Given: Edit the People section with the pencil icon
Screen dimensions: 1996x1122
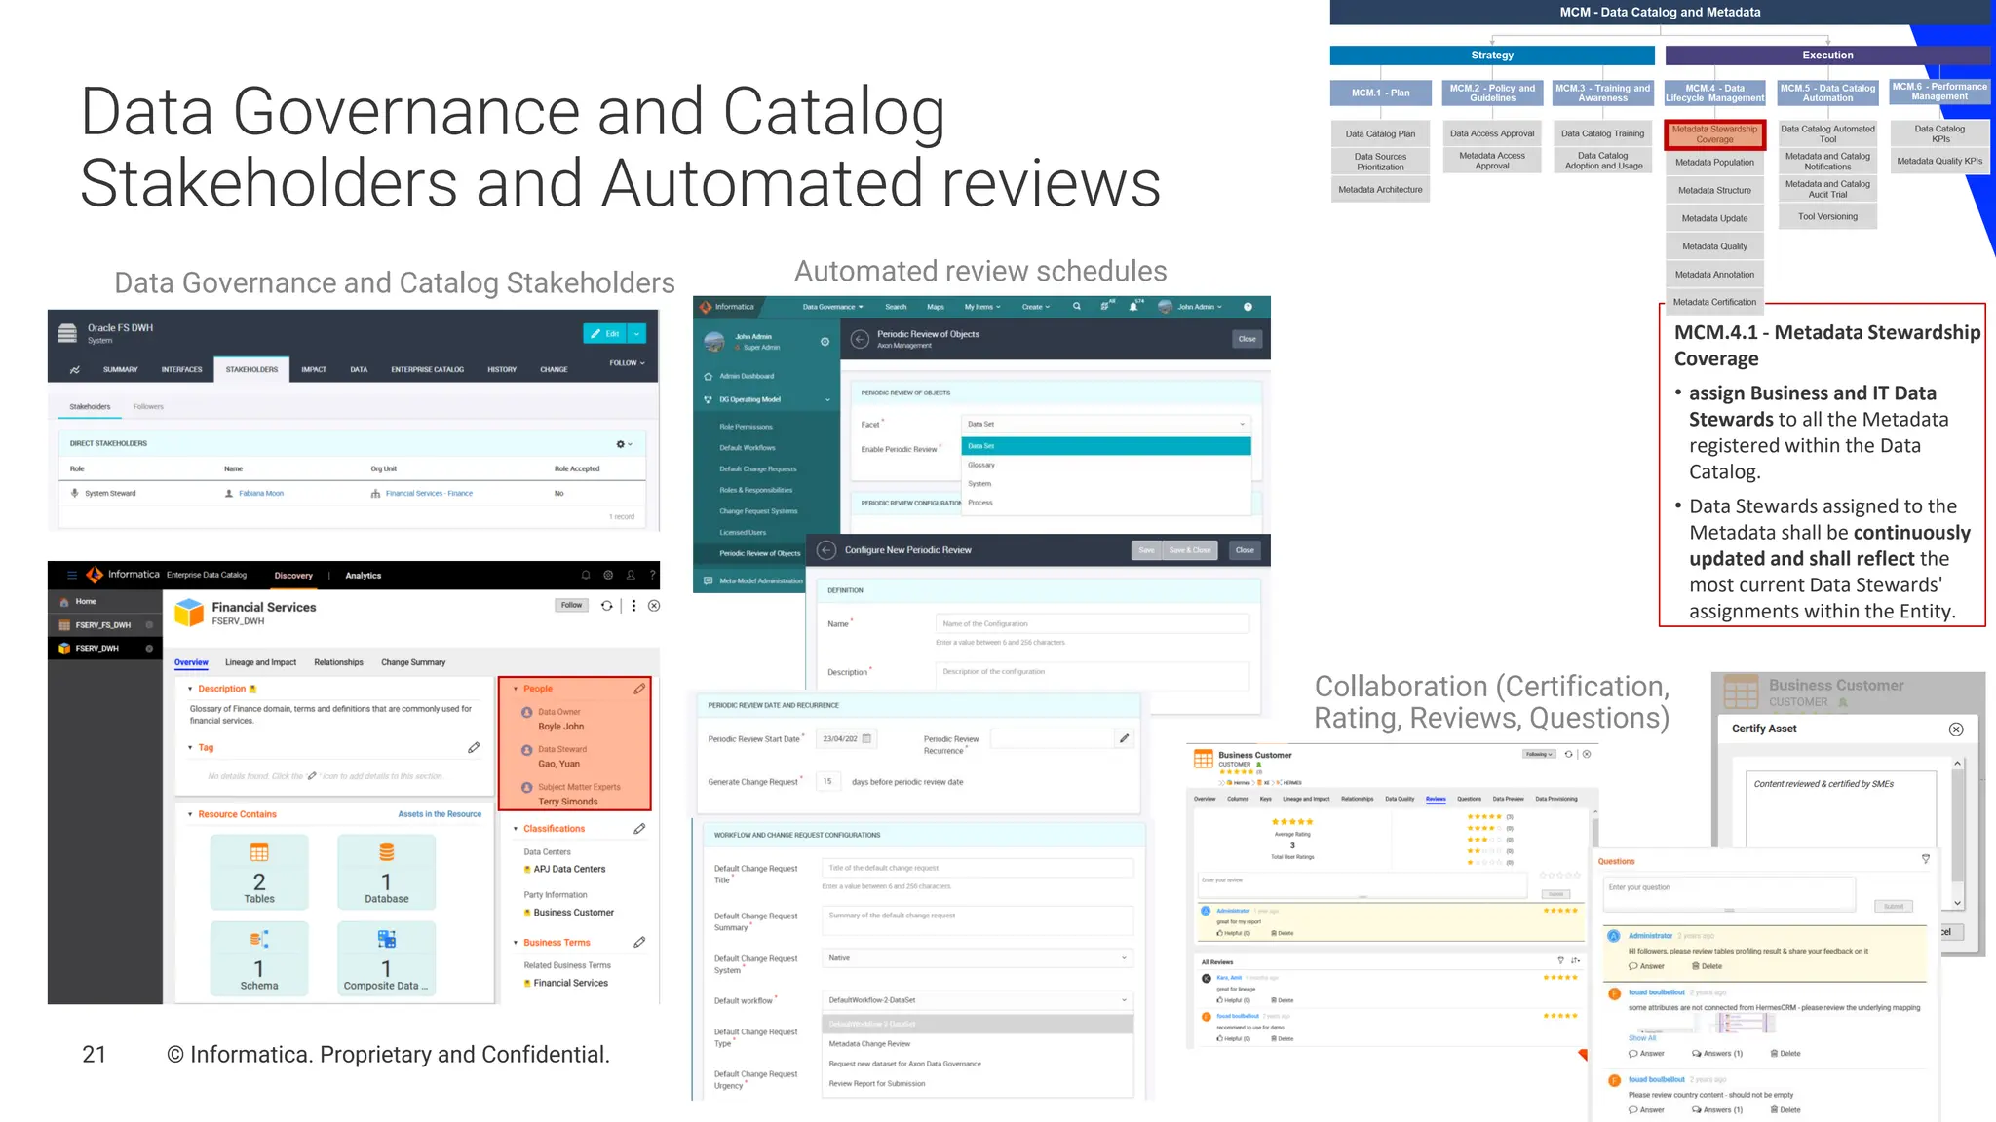Looking at the screenshot, I should point(639,689).
